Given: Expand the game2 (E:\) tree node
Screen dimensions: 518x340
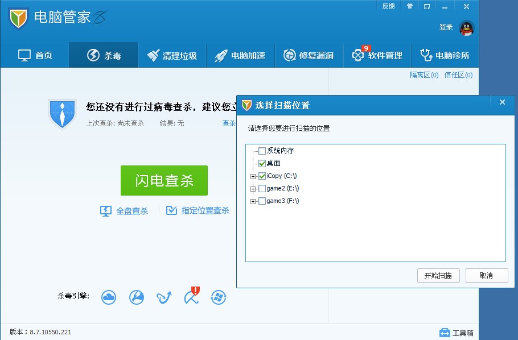Looking at the screenshot, I should click(x=253, y=189).
